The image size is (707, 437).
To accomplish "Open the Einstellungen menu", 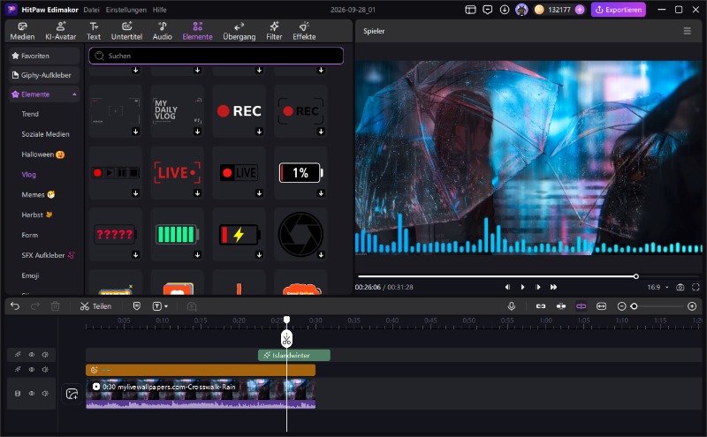I will 125,10.
